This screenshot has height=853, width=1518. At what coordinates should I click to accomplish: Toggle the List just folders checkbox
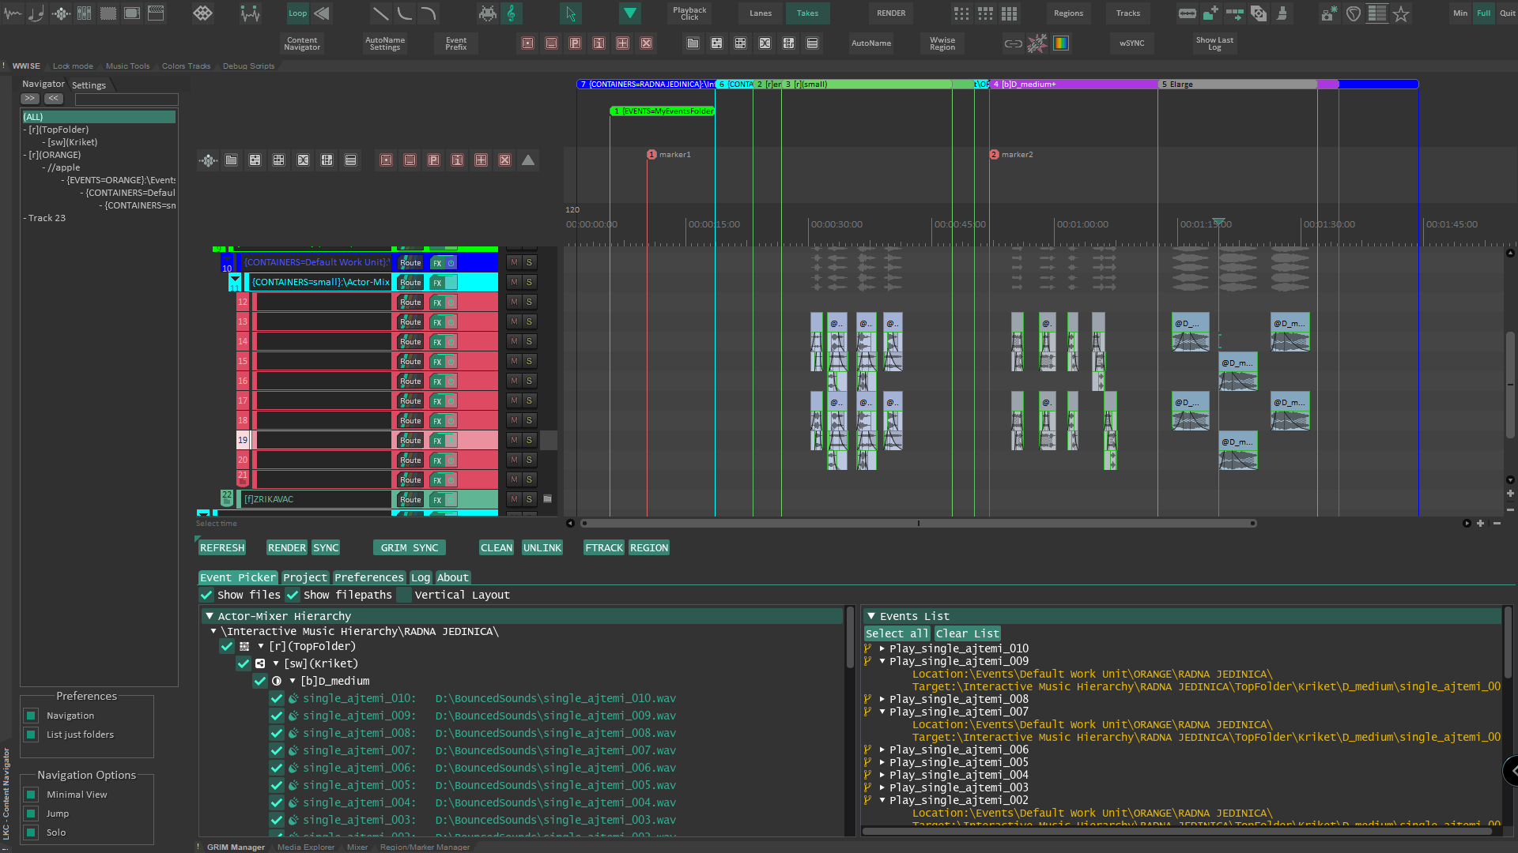pyautogui.click(x=31, y=735)
